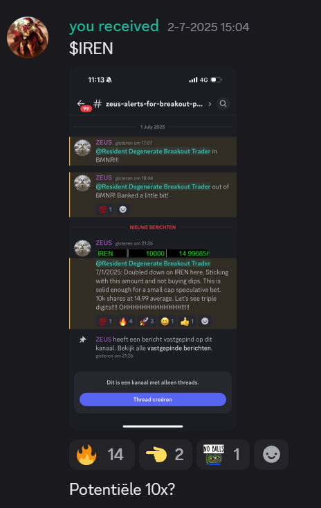321x508 pixels.
Task: Tap the back arrow with 99 badge
Action: 83,105
